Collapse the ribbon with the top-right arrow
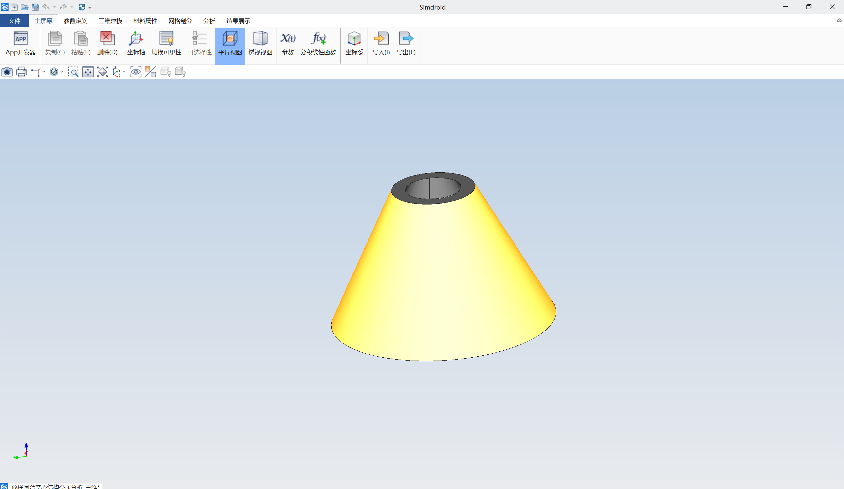This screenshot has width=844, height=489. tap(839, 20)
